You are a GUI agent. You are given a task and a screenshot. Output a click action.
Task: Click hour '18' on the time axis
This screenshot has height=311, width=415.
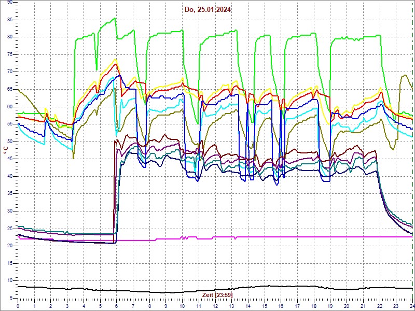click(x=314, y=306)
